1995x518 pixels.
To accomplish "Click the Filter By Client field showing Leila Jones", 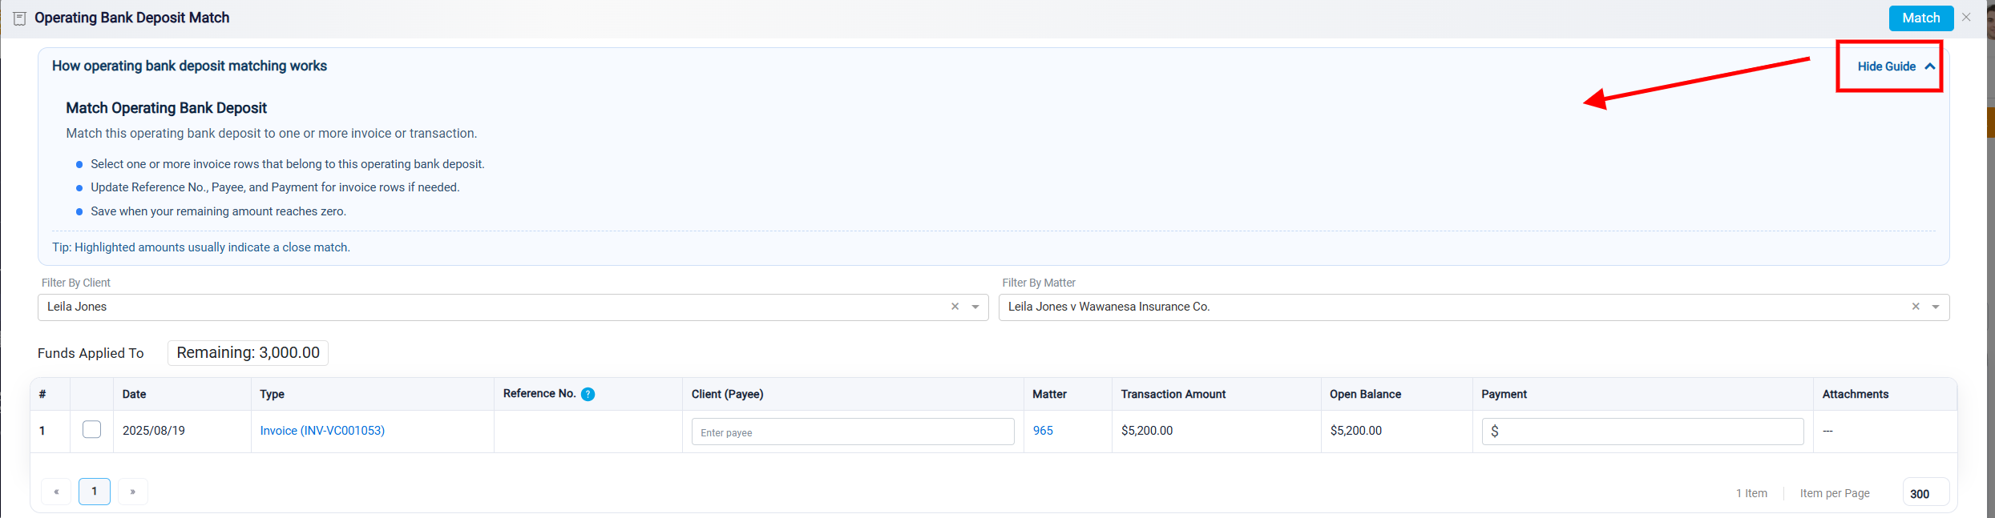I will pyautogui.click(x=513, y=307).
